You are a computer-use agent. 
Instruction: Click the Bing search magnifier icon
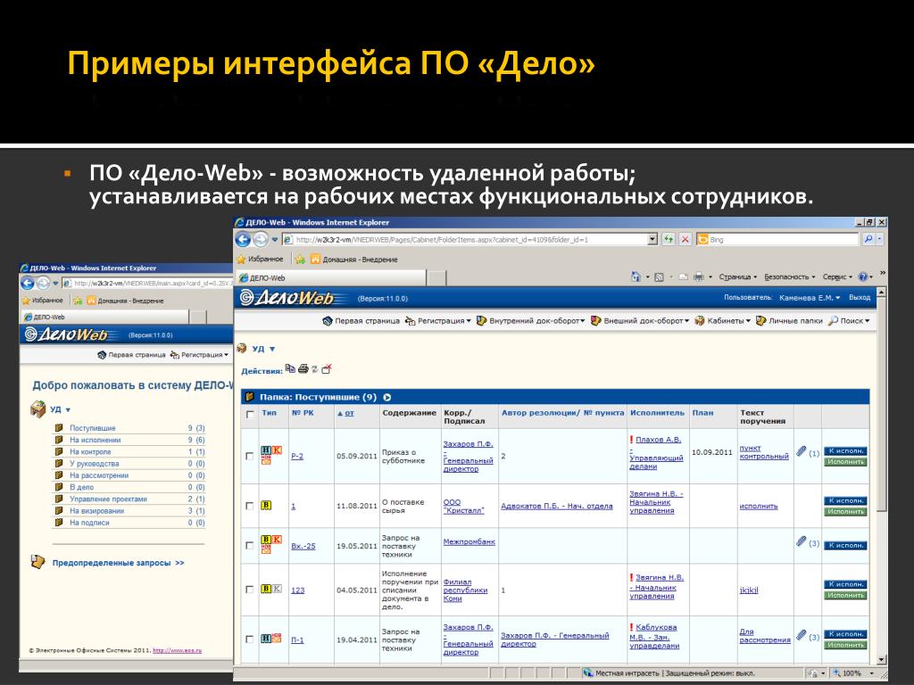[868, 239]
